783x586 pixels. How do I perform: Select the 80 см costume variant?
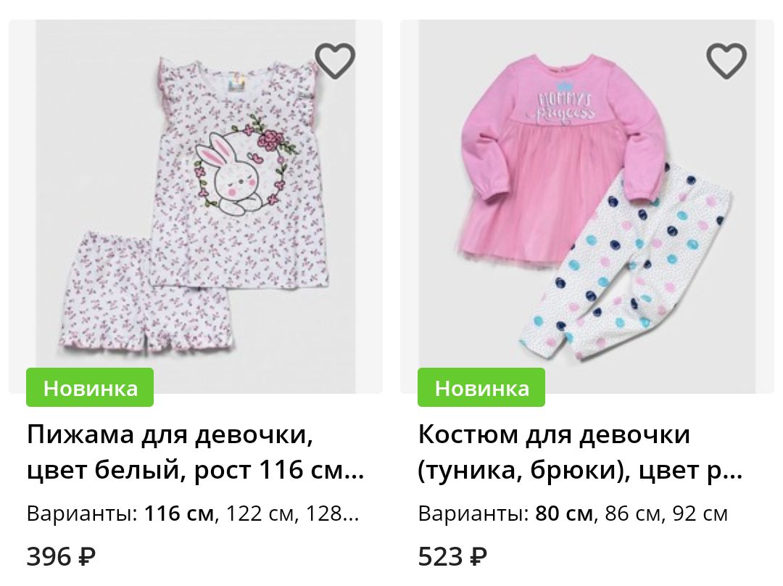click(564, 513)
